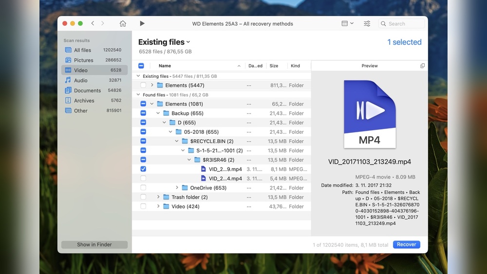Navigate back with the left arrow
This screenshot has height=274, width=487.
pos(93,23)
